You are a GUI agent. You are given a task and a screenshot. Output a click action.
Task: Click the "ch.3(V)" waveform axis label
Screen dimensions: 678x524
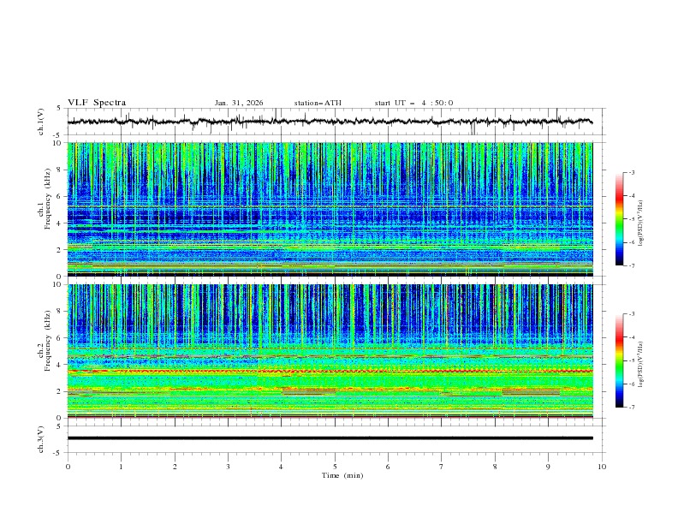(41, 439)
